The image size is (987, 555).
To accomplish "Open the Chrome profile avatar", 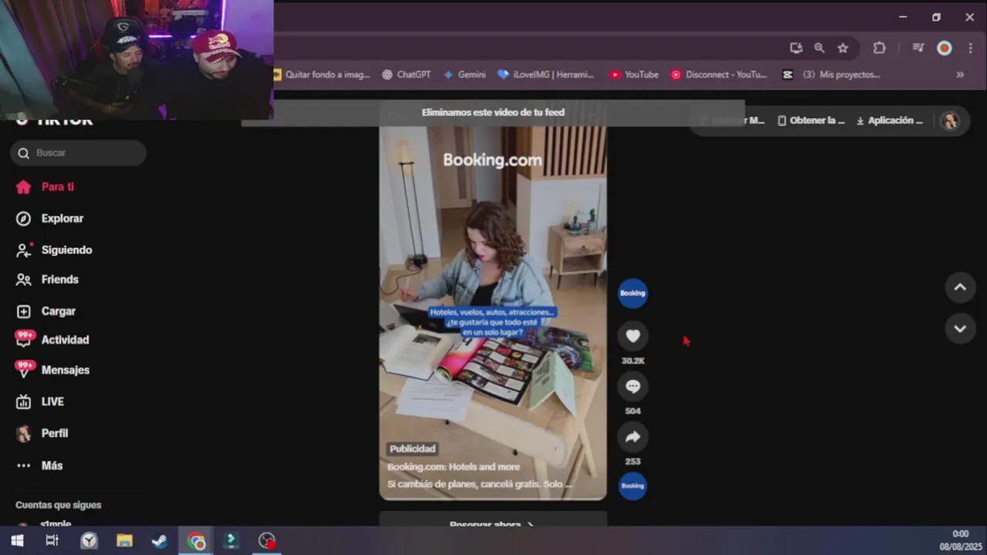I will pos(944,48).
